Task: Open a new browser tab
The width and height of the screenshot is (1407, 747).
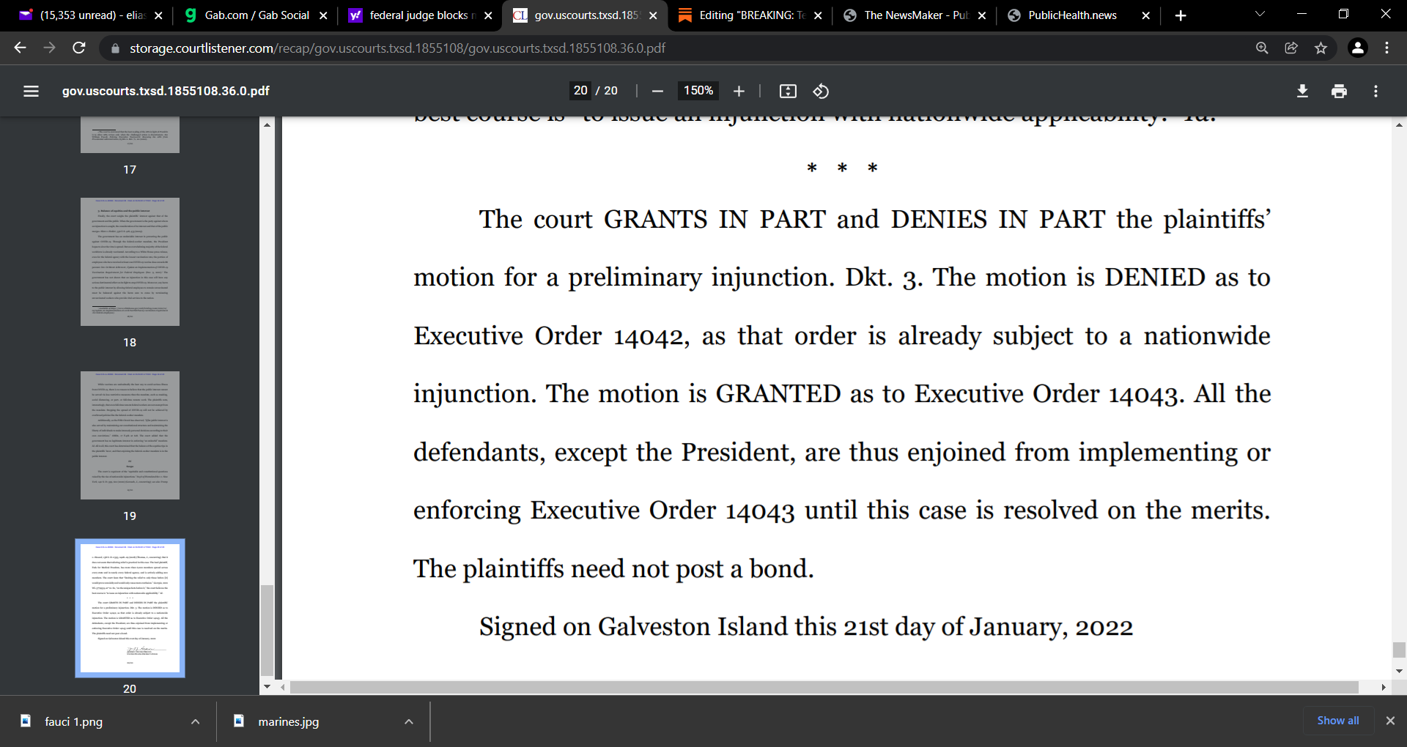Action: (1181, 15)
